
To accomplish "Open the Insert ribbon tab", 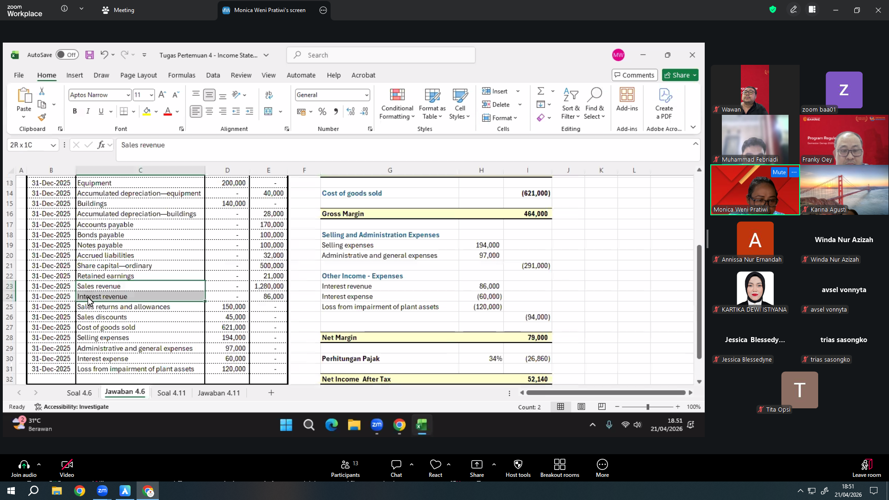I will pos(75,75).
